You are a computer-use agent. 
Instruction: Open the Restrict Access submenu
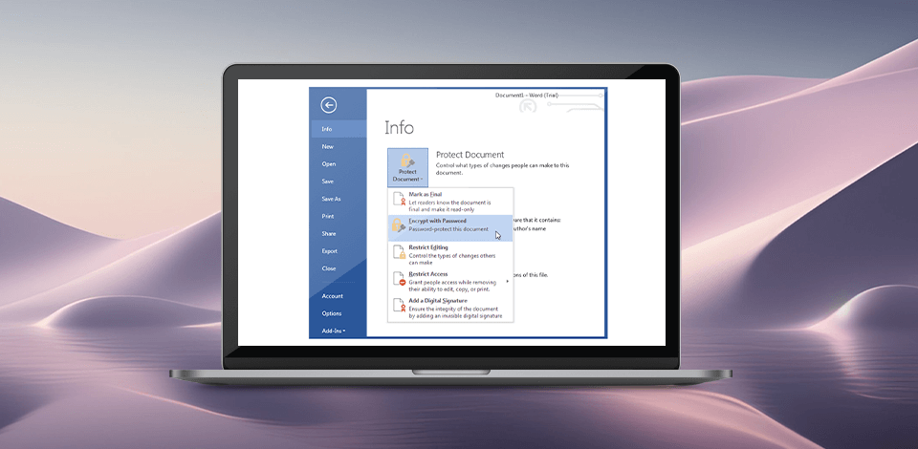click(450, 281)
